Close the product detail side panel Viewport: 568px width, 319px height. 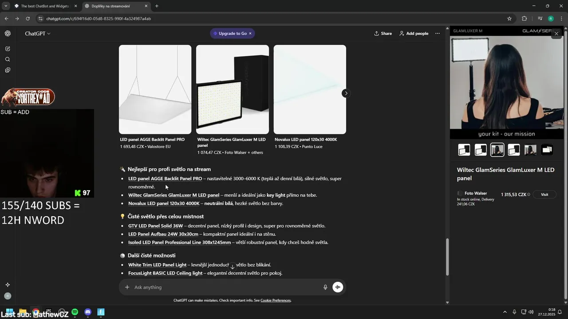point(556,34)
